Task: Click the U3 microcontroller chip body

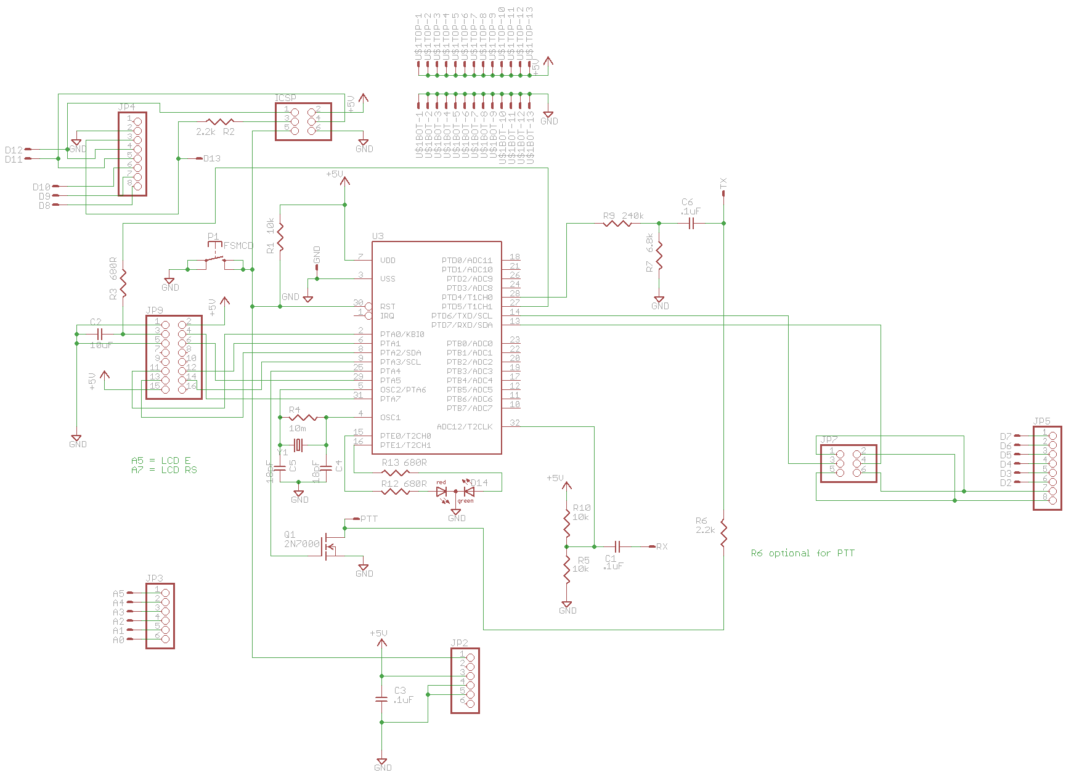Action: pyautogui.click(x=436, y=348)
